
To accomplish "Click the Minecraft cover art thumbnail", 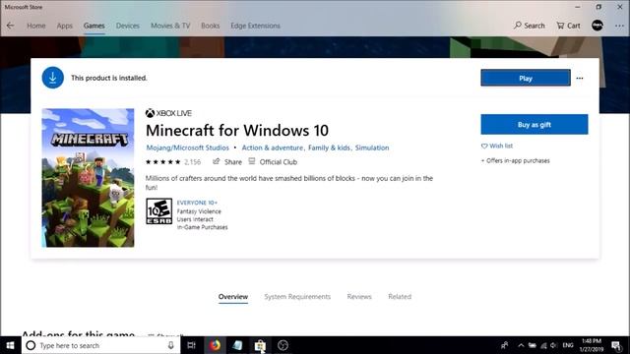I will (x=88, y=178).
